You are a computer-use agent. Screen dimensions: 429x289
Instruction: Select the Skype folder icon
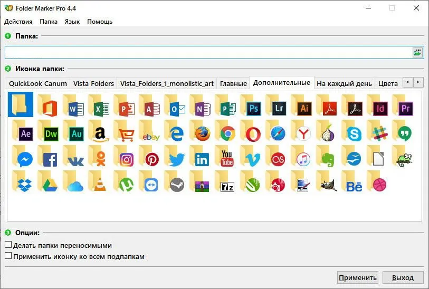pyautogui.click(x=352, y=131)
